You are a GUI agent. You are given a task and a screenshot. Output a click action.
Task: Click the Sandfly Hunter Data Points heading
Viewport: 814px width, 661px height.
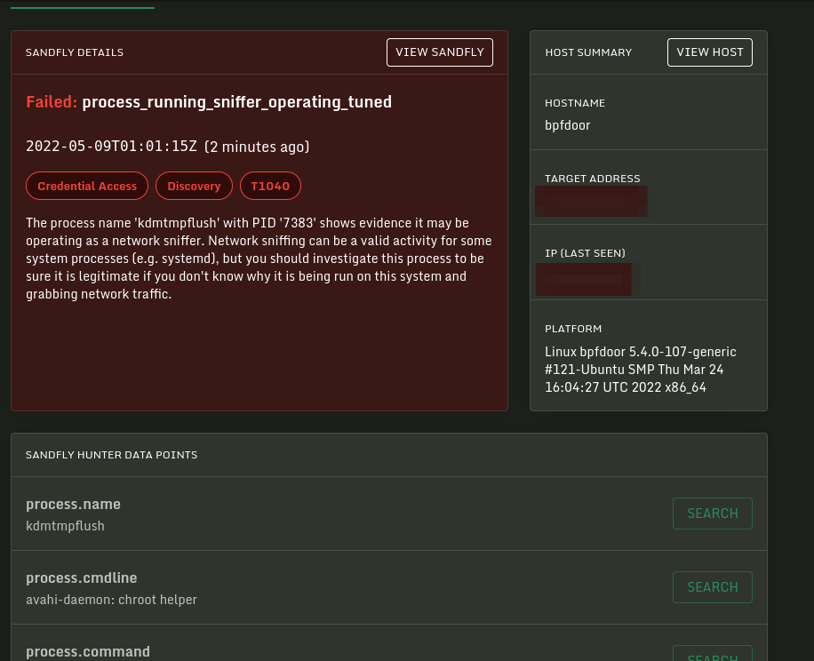pos(112,455)
